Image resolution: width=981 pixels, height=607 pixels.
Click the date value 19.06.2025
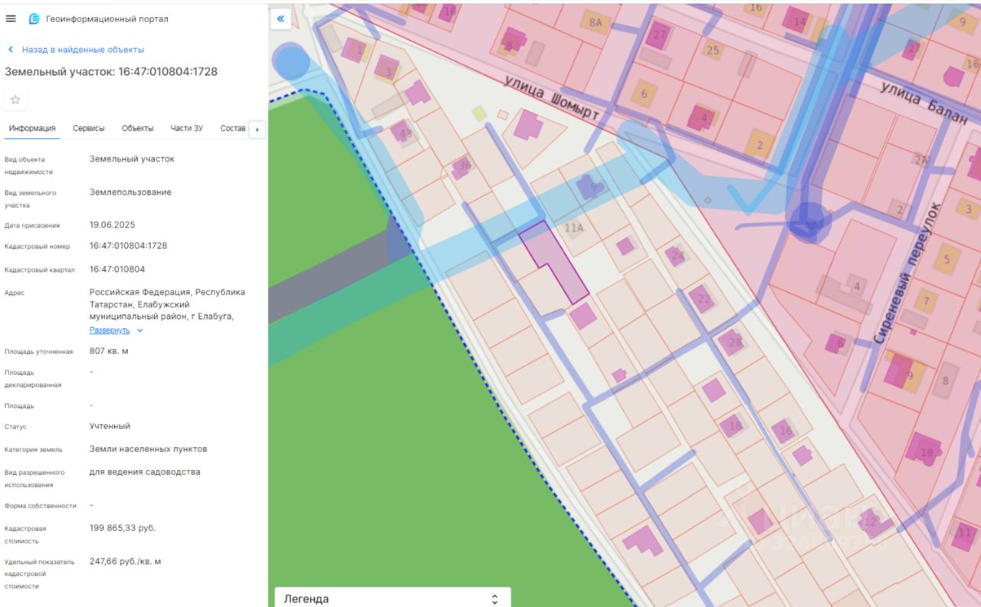pos(112,225)
